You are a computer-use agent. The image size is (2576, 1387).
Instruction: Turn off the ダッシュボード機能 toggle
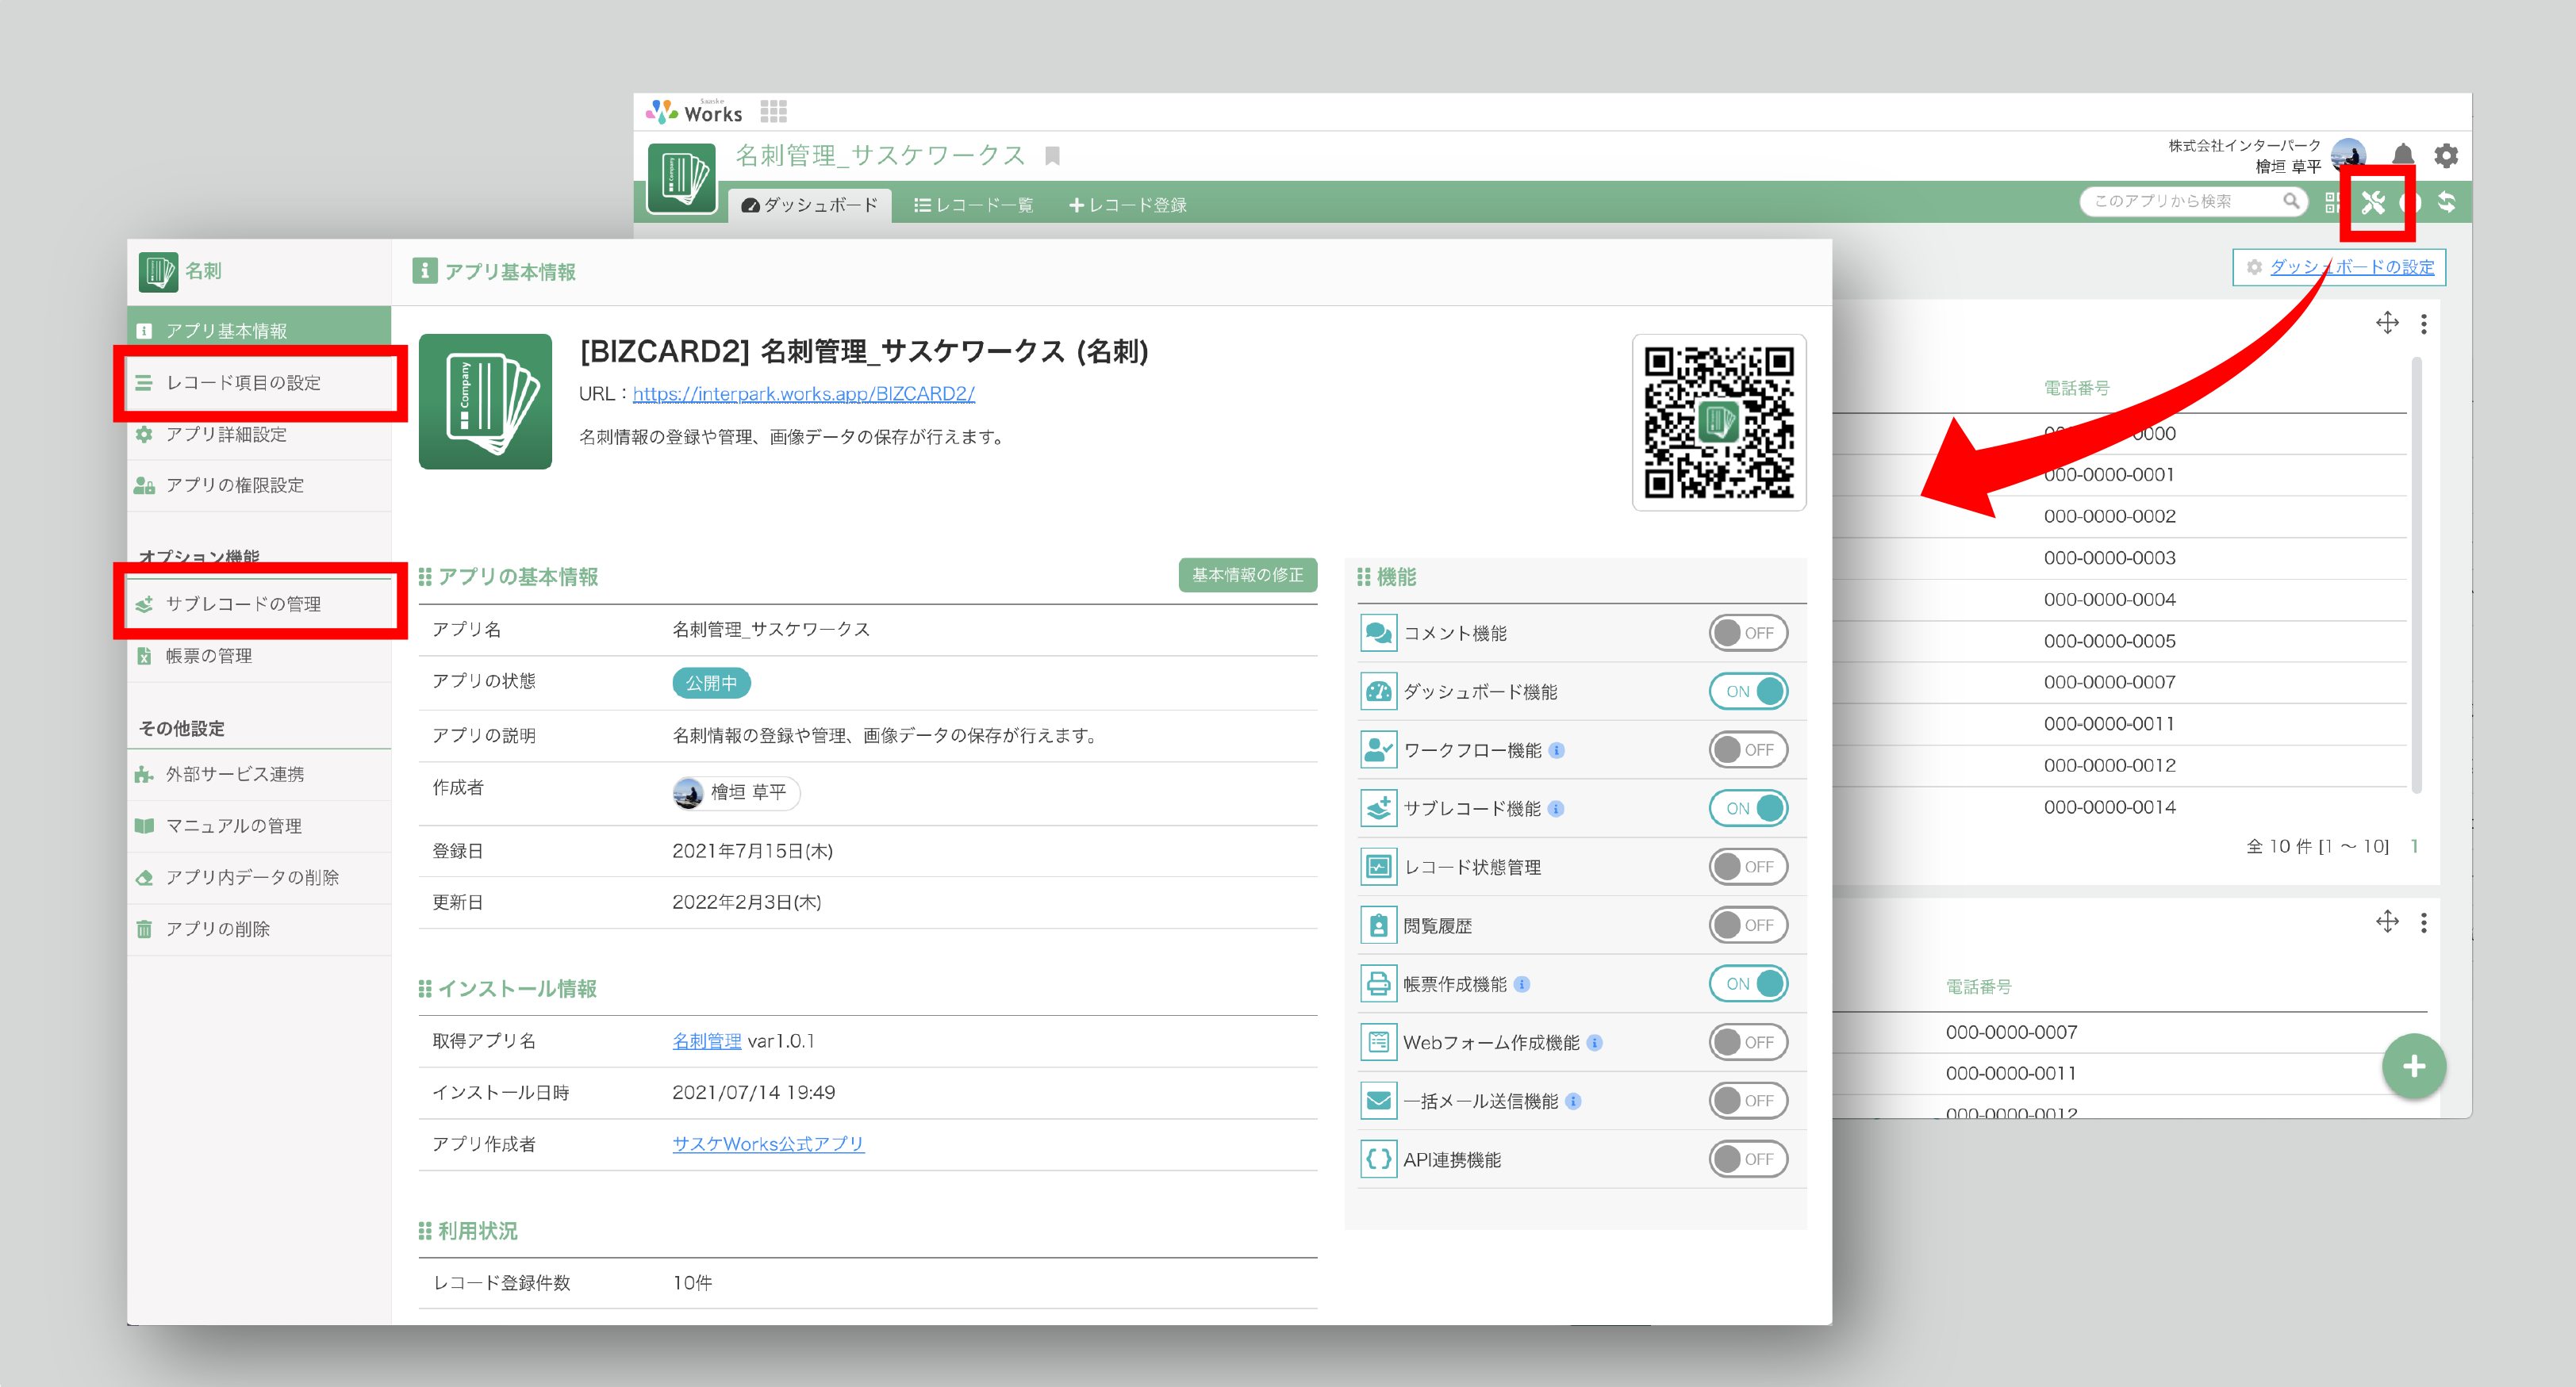[1748, 692]
